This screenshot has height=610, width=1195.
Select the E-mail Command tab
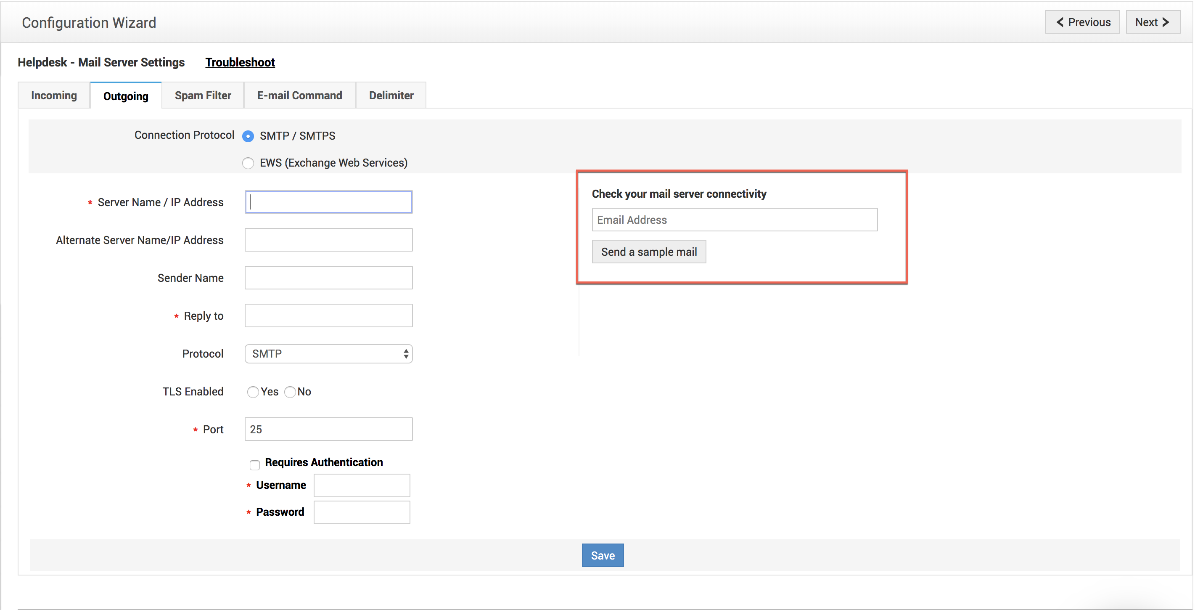point(299,95)
